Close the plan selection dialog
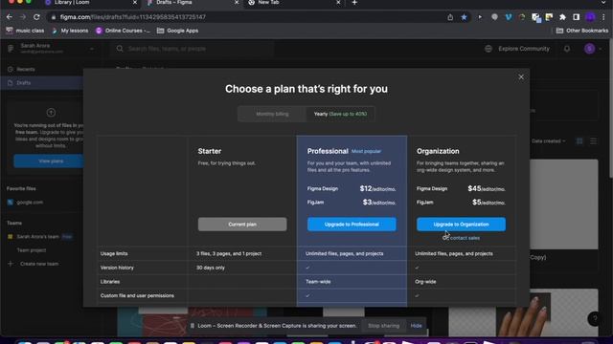This screenshot has height=344, width=613. point(521,77)
